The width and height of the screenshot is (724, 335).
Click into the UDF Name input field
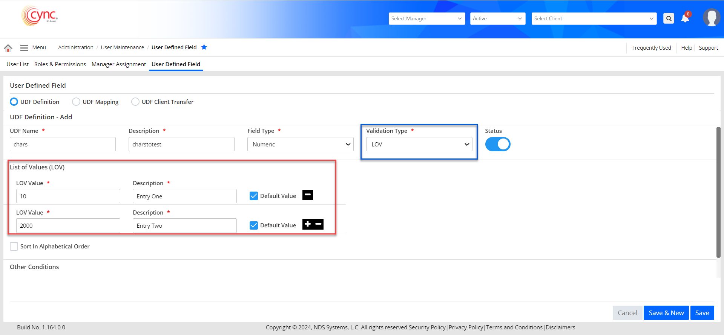63,145
